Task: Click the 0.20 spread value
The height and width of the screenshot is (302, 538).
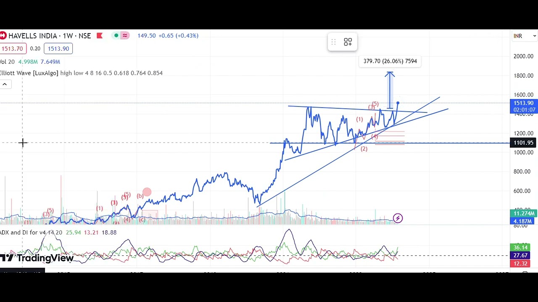Action: coord(35,49)
